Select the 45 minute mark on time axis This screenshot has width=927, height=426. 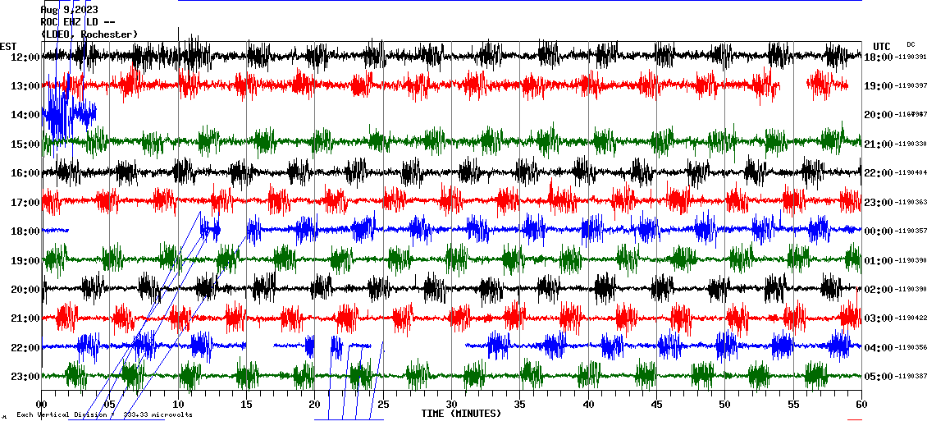click(656, 405)
